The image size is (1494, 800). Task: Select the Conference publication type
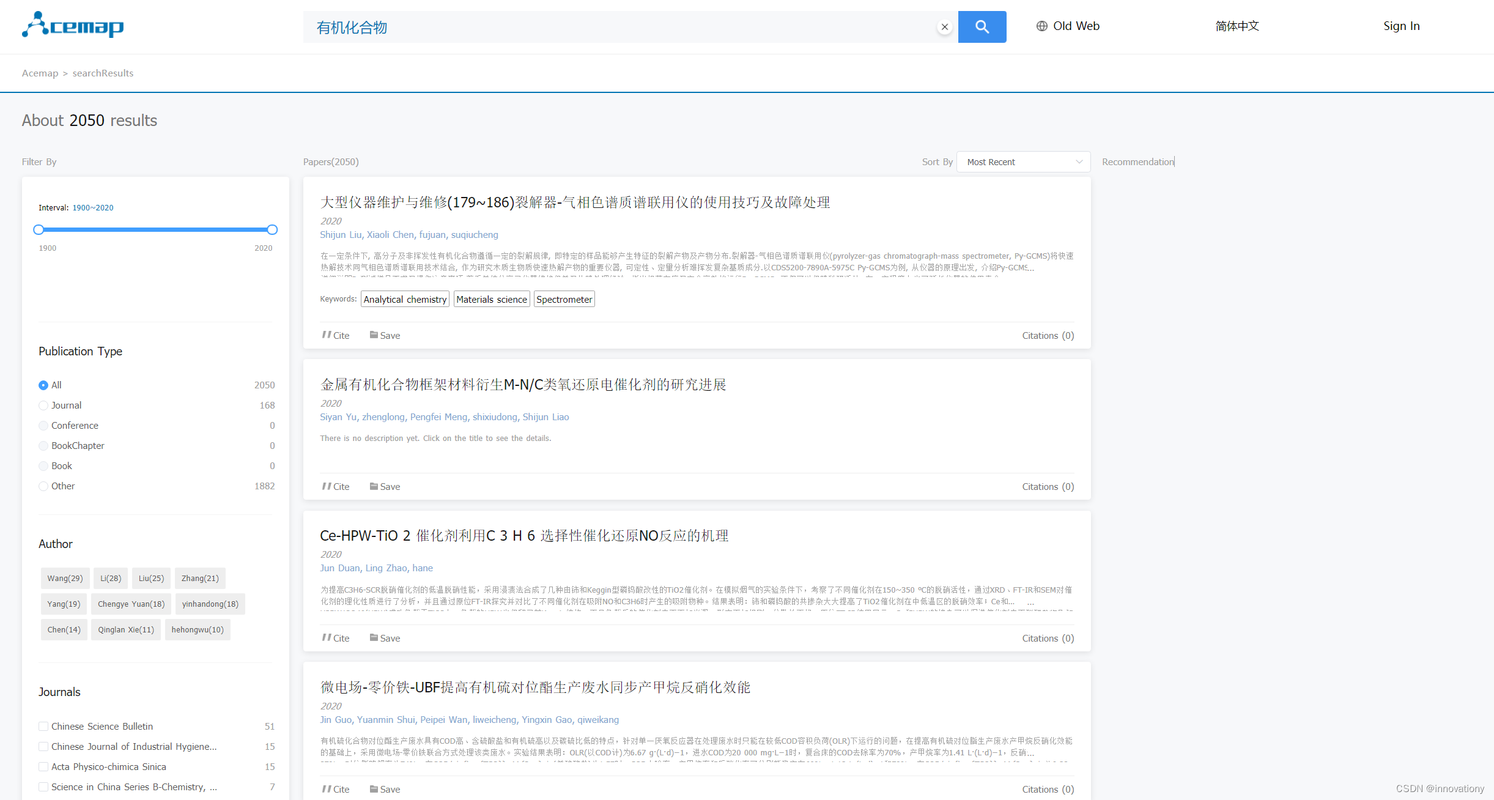pos(43,426)
